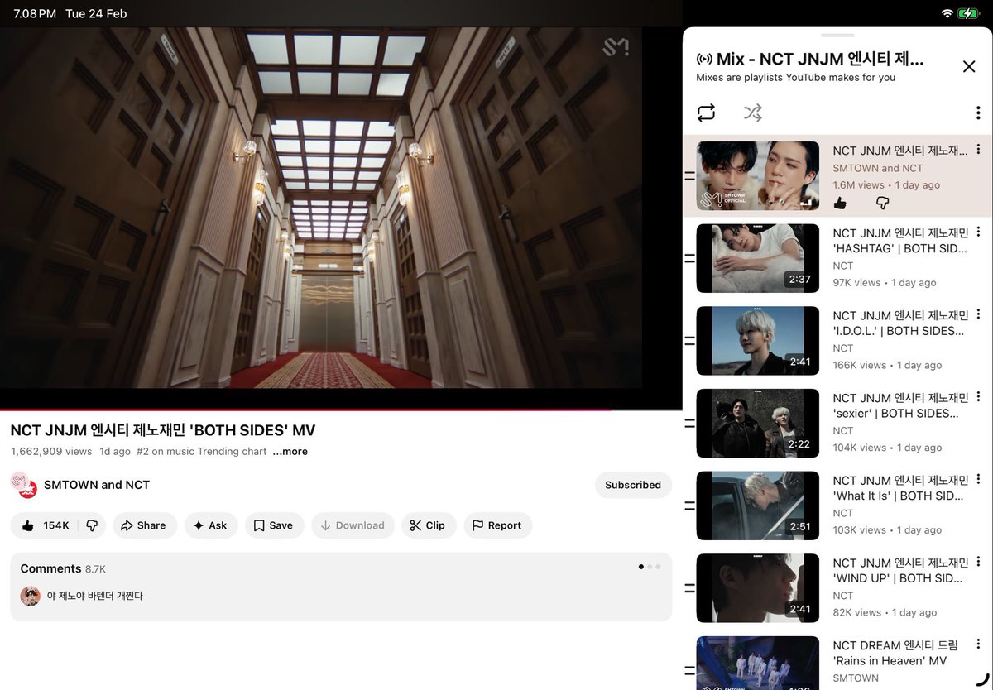
Task: Tap the battery charging status icon
Action: pyautogui.click(x=968, y=14)
